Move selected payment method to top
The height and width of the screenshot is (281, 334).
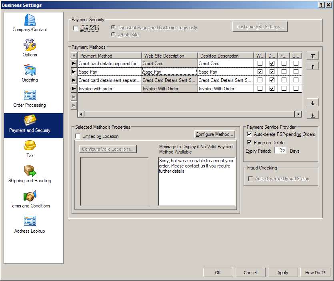coord(312,56)
